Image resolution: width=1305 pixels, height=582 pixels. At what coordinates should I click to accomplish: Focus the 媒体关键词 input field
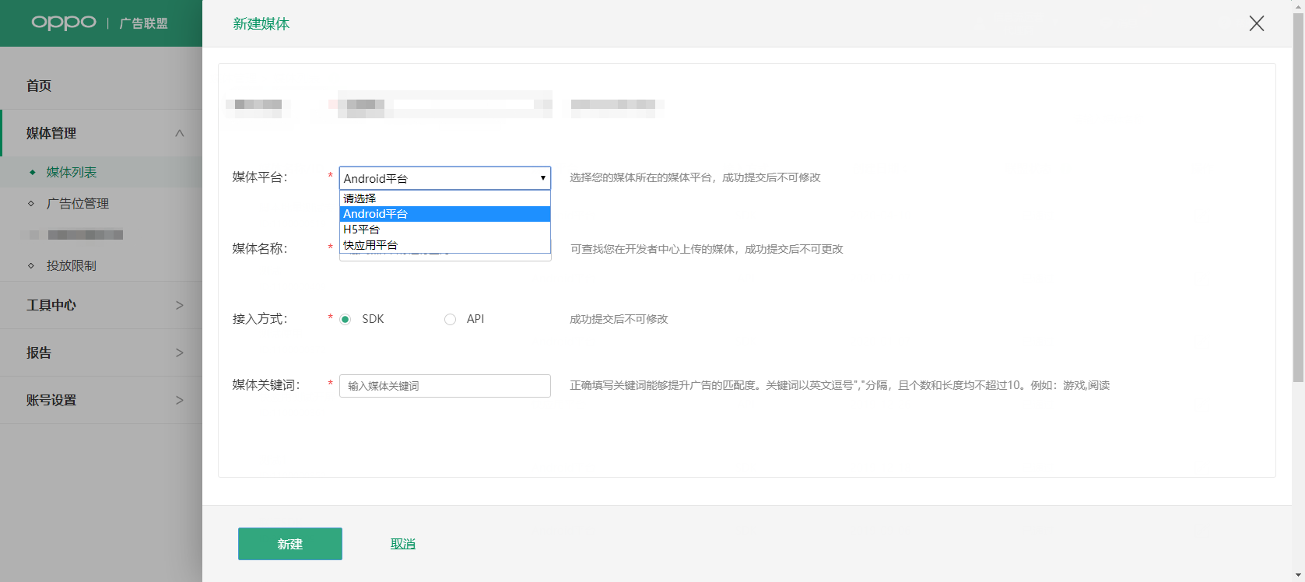(444, 386)
